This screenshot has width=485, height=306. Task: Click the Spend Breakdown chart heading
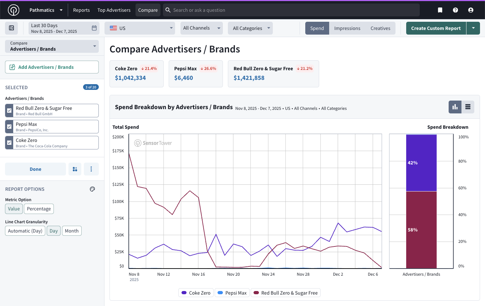tap(448, 127)
